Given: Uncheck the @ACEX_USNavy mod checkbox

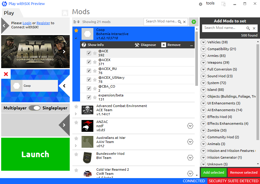Looking at the screenshot, I should pyautogui.click(x=89, y=80).
